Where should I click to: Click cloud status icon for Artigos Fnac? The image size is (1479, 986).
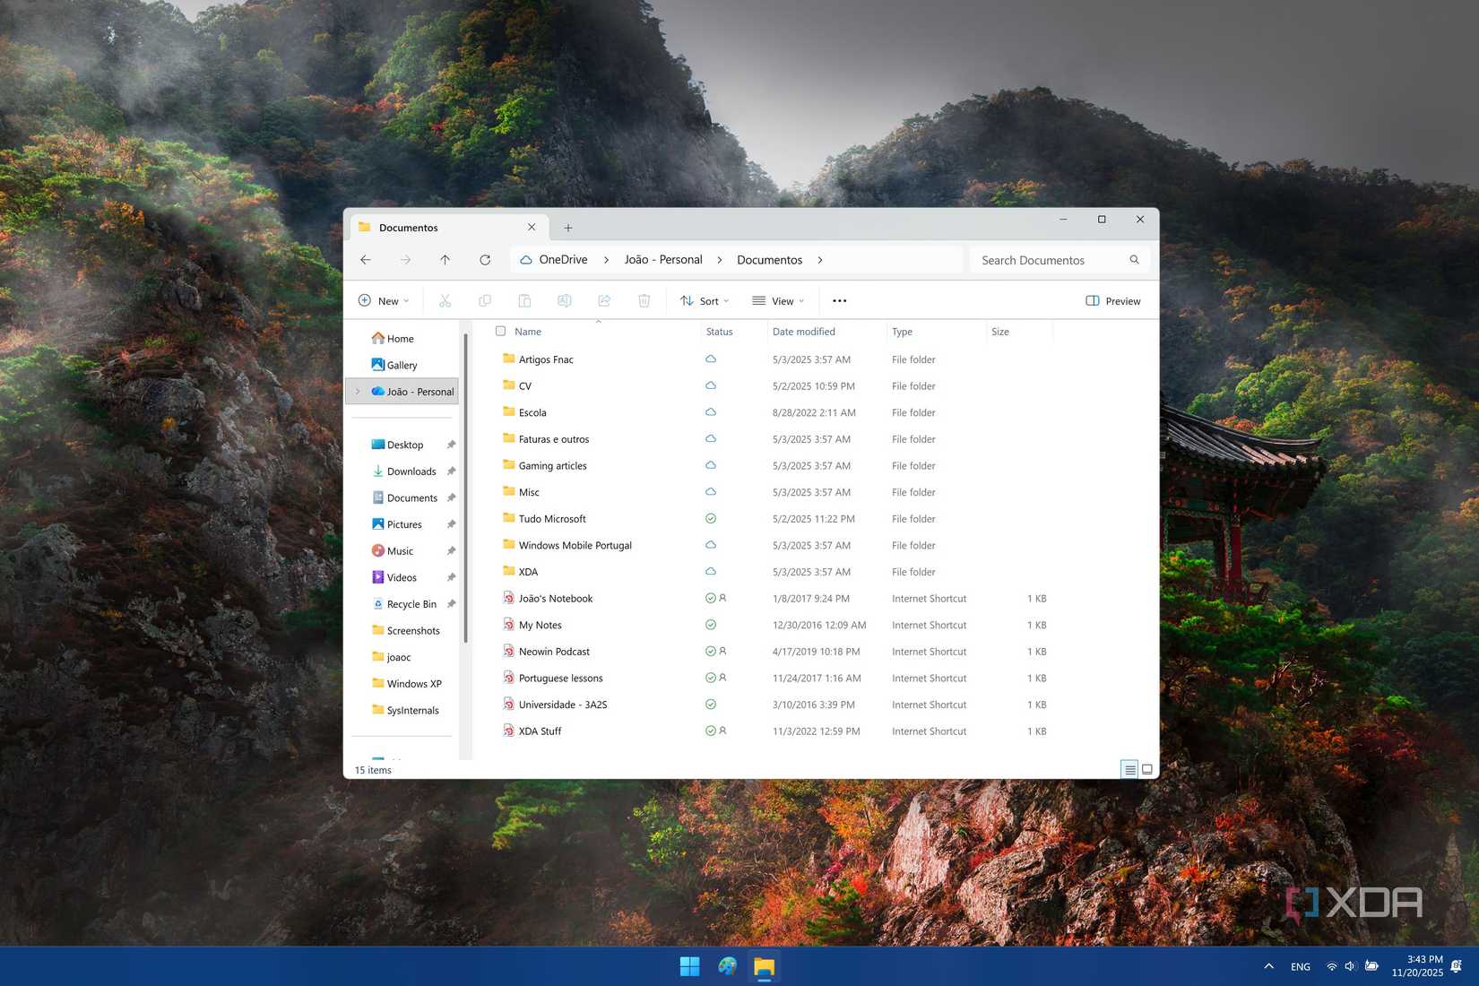coord(711,359)
